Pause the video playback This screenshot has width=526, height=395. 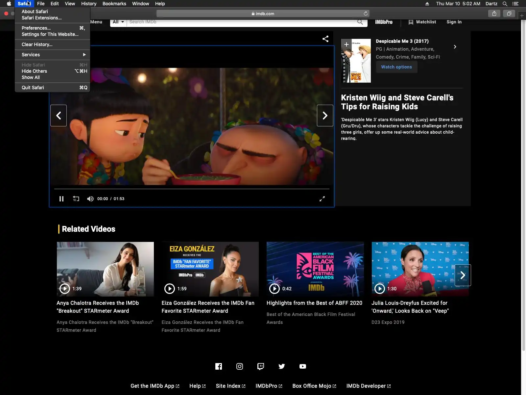click(61, 199)
